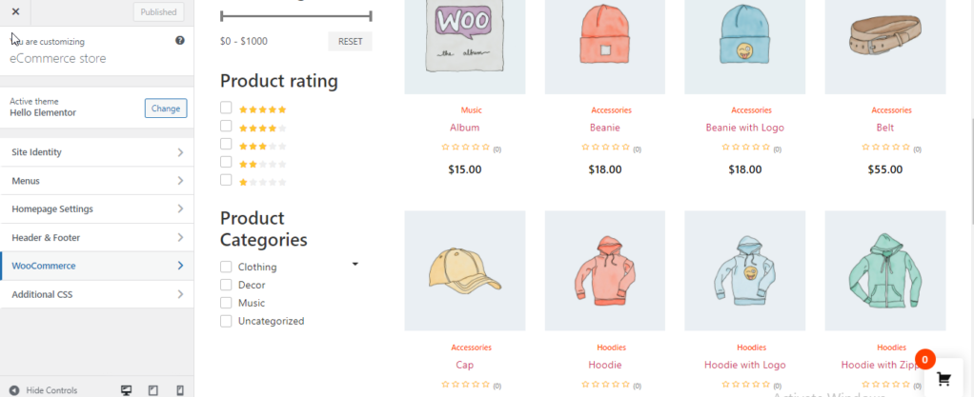Tick the Clothing category checkbox
This screenshot has height=397, width=974.
point(226,267)
